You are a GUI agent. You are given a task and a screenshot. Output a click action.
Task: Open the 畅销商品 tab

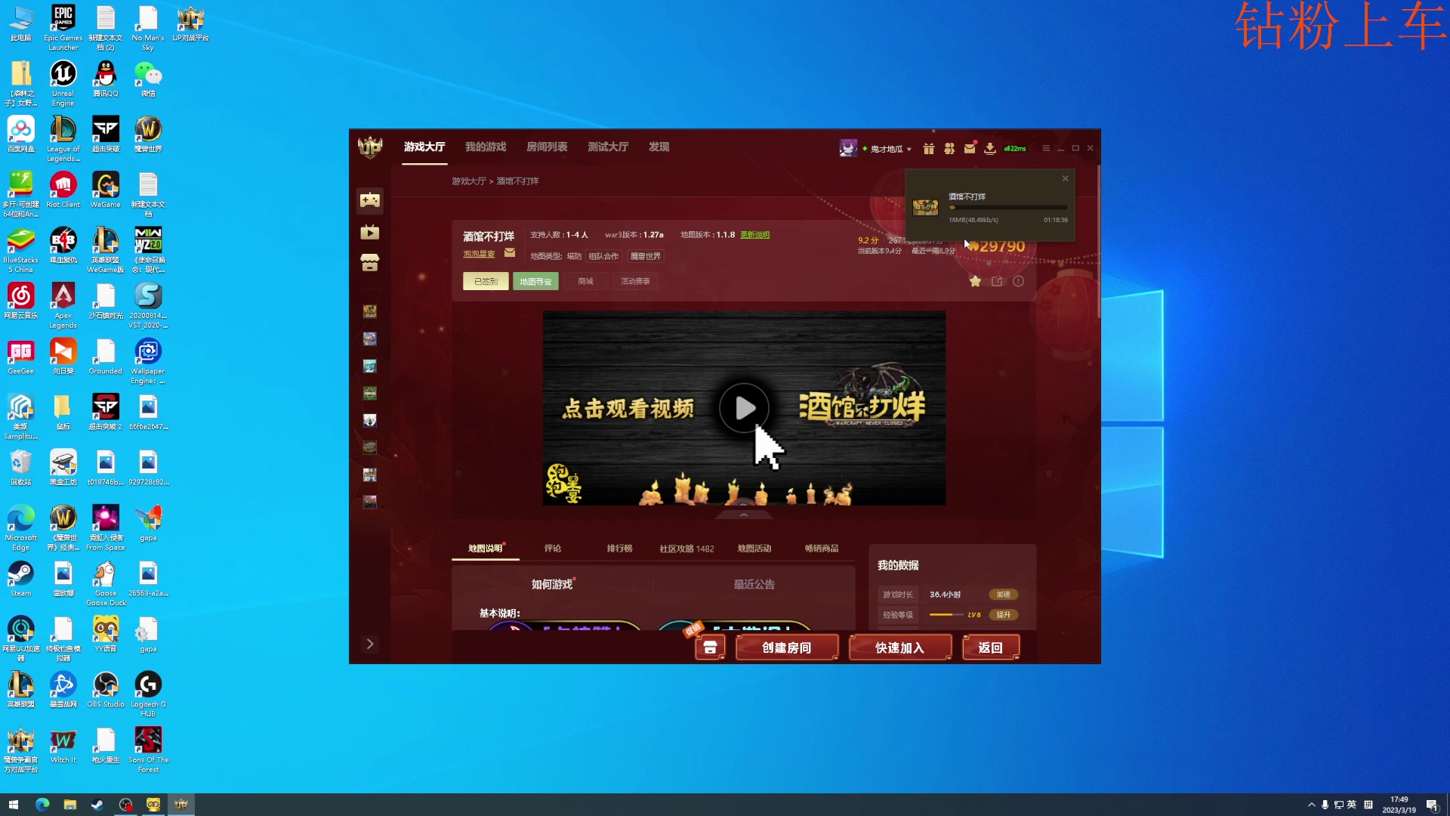822,549
